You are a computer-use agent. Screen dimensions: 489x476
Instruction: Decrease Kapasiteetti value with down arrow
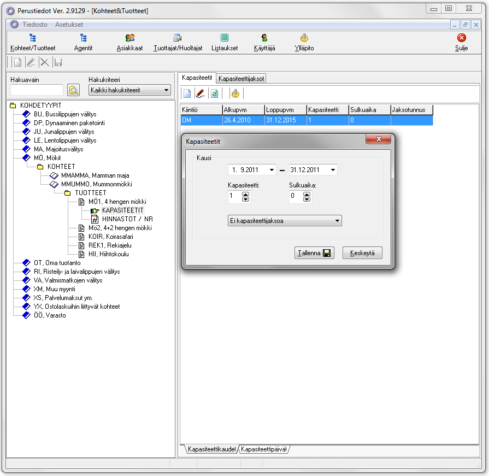click(245, 199)
